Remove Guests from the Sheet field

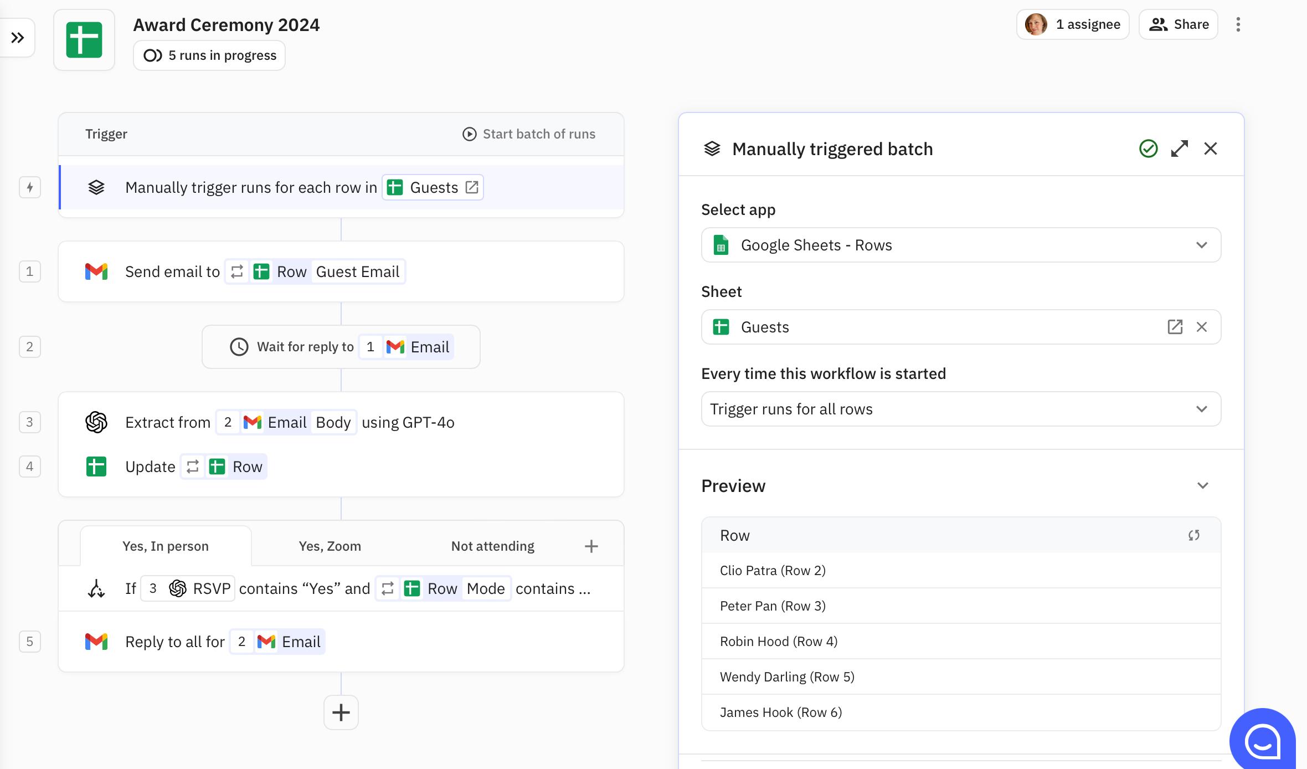[1201, 327]
